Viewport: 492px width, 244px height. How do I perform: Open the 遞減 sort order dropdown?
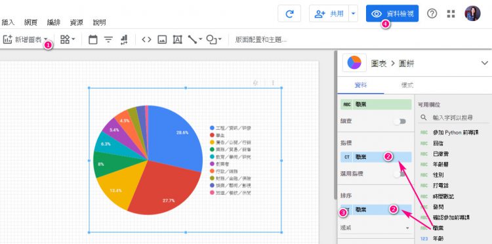(x=376, y=228)
